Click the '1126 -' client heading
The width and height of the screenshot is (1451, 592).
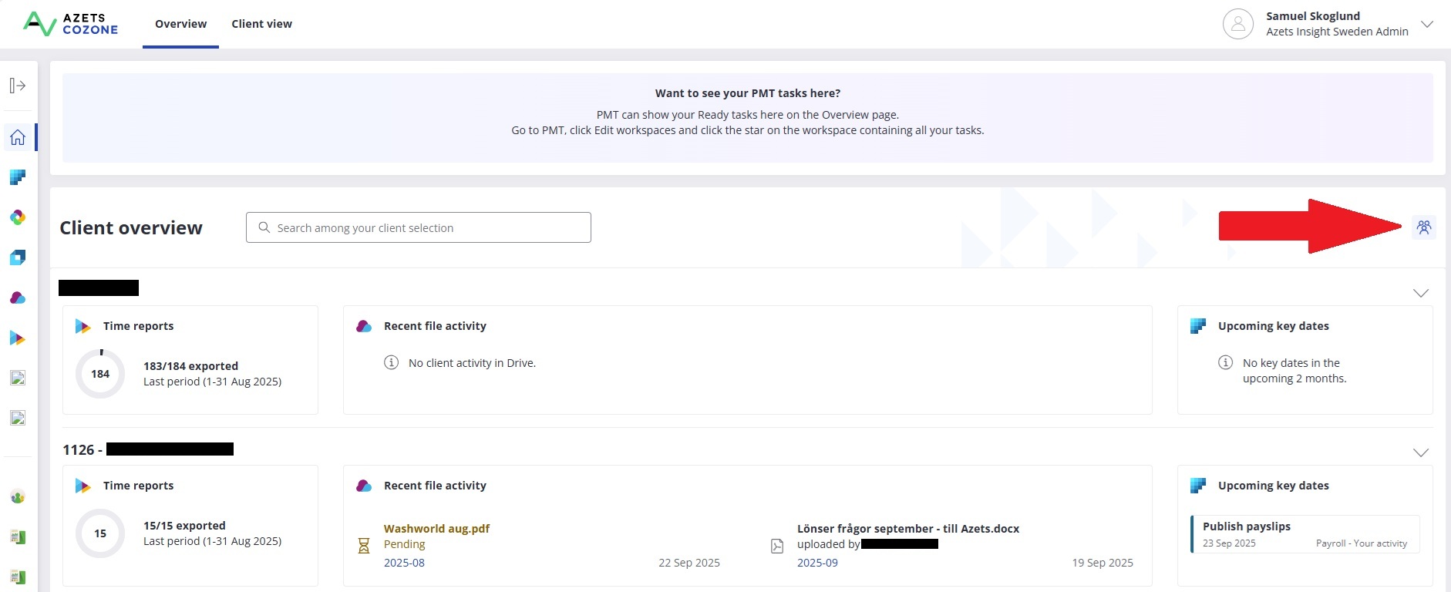click(x=82, y=449)
